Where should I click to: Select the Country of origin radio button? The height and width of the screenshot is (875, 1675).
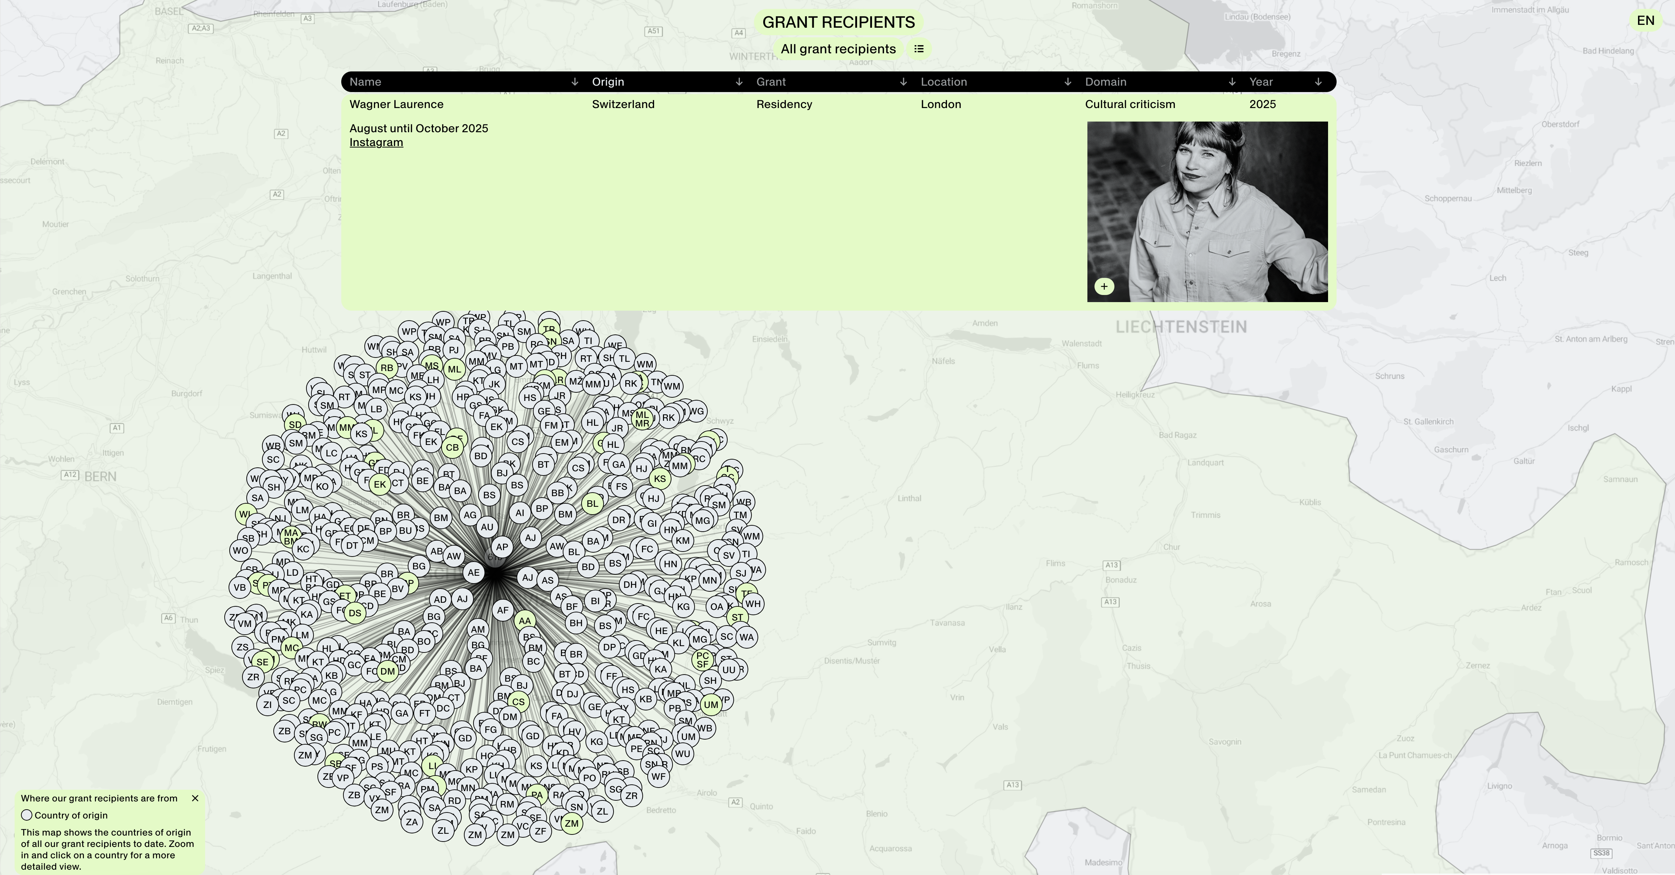point(27,815)
